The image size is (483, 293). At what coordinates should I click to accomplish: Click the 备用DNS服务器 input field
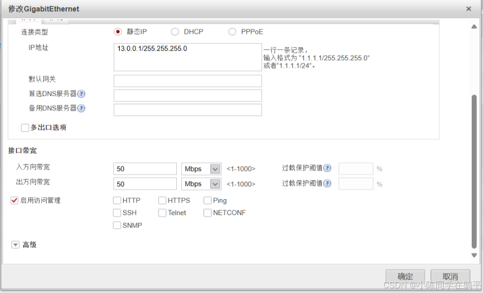click(x=188, y=110)
